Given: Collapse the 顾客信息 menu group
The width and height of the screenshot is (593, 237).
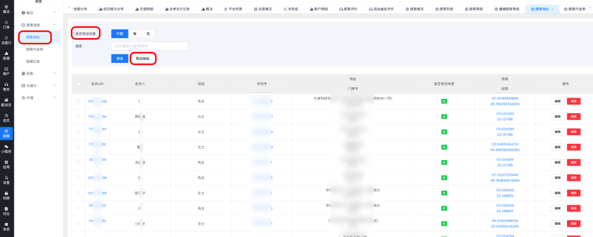Looking at the screenshot, I should point(38,25).
